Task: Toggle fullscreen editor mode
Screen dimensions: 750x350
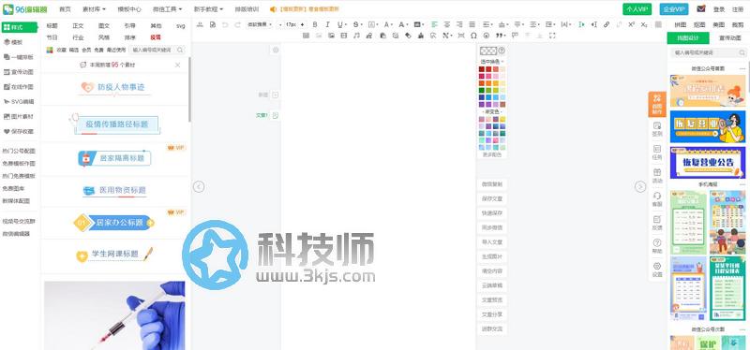Action: [552, 36]
